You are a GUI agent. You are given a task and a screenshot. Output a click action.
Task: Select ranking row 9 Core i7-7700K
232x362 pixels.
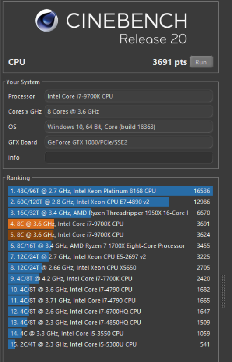point(110,279)
